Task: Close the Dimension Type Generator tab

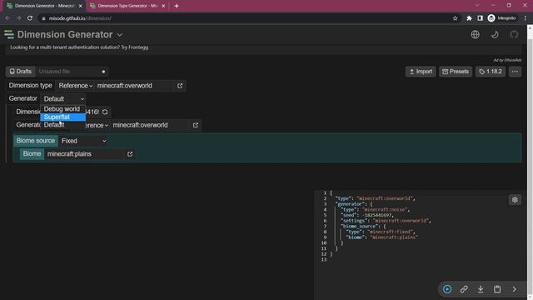Action: (163, 6)
